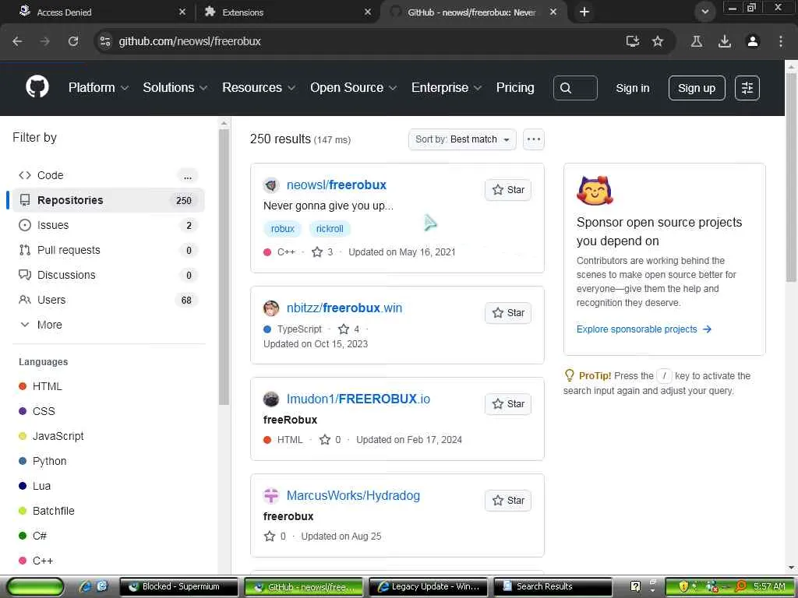Click the install app icon in the address bar
Screen dimensions: 798x598
[x=633, y=41]
